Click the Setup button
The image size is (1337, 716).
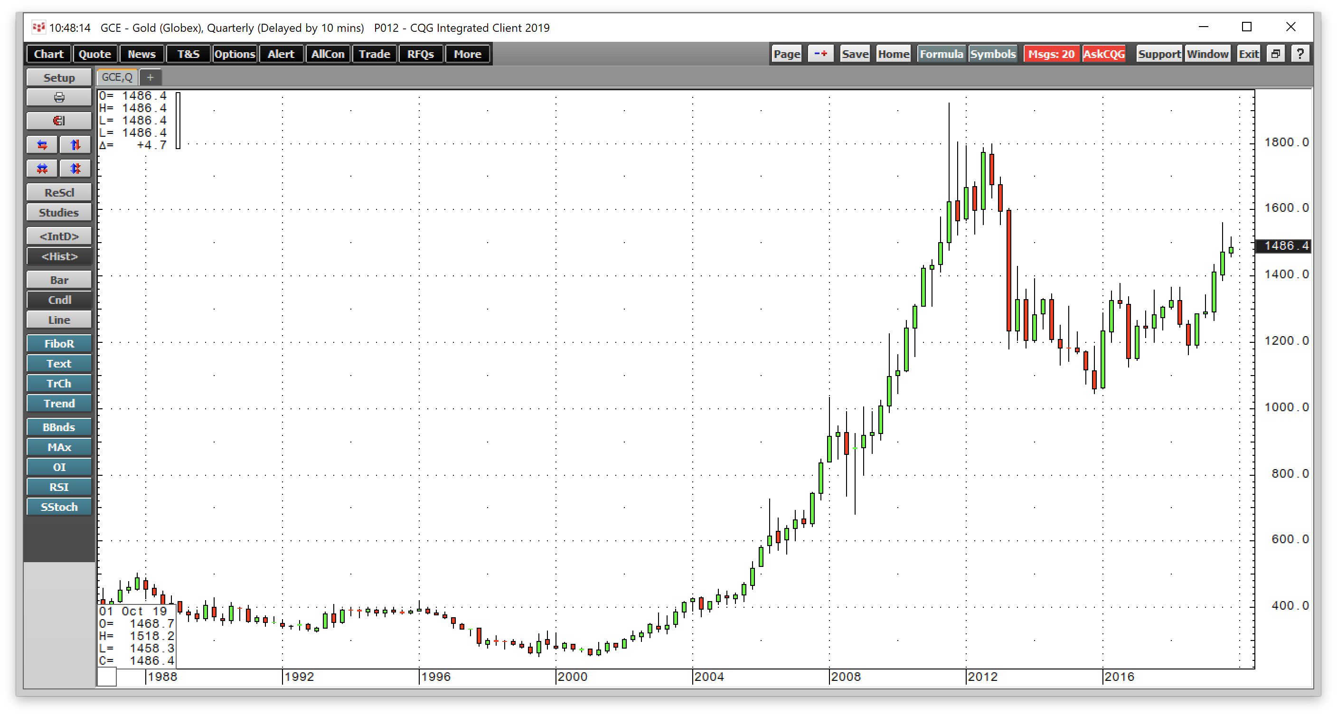tap(59, 77)
